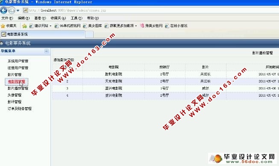This screenshot has height=166, width=279.
Task: Click the 1号厅 cell in row 3
Action: tap(164, 89)
